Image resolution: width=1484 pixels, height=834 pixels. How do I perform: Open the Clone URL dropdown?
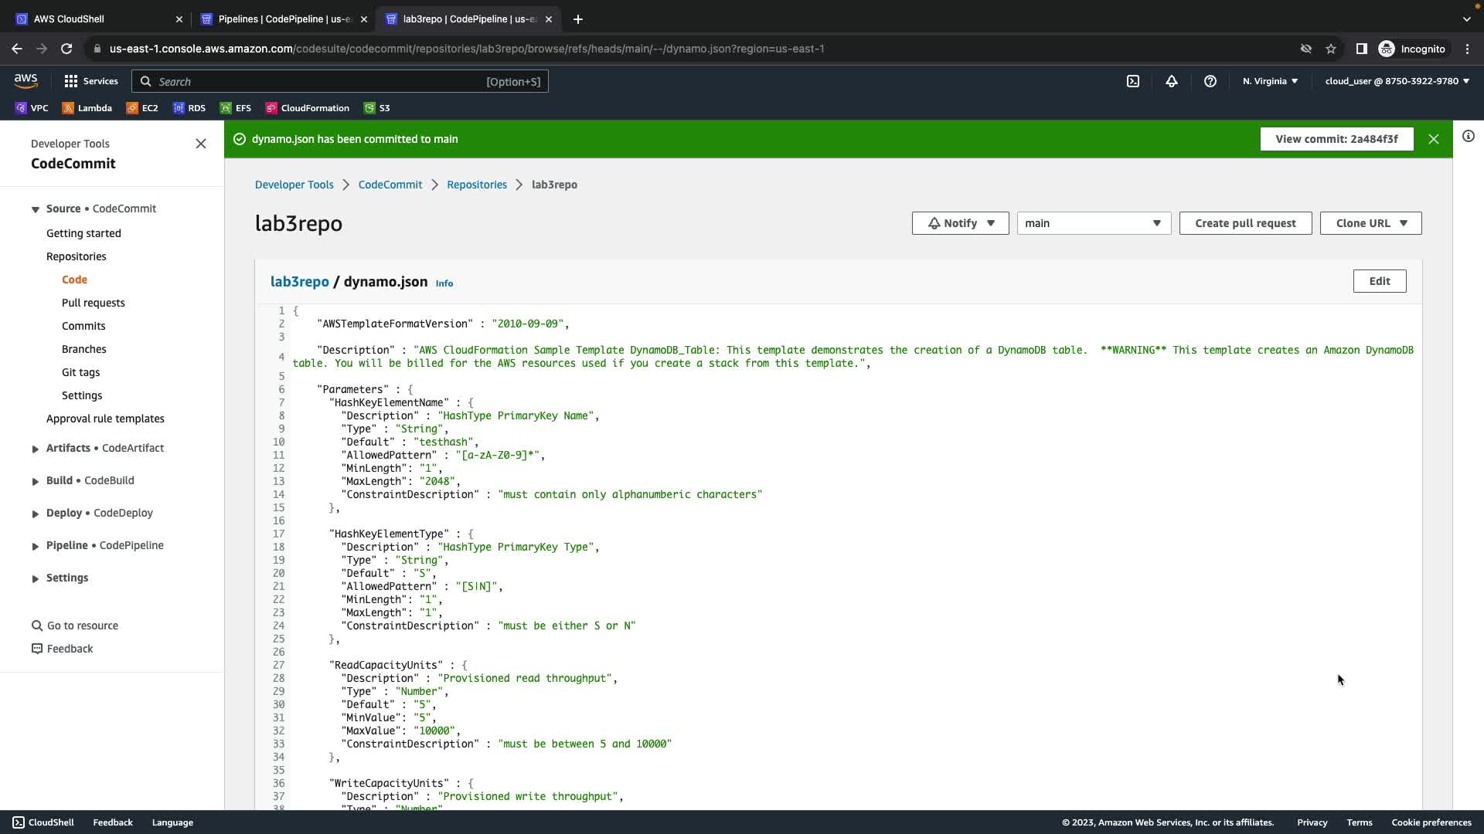pos(1370,223)
